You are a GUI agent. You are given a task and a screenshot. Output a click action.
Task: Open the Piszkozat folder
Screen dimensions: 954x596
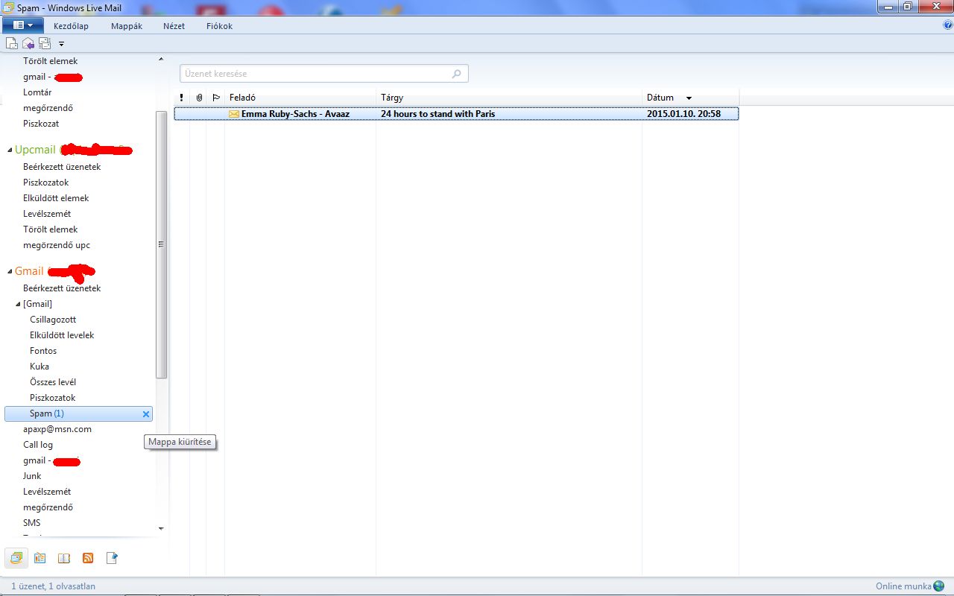point(41,124)
